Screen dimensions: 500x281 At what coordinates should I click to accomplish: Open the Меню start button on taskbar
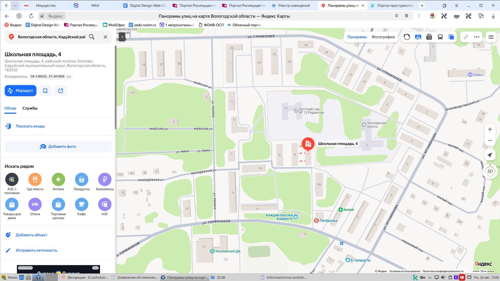tap(9, 277)
